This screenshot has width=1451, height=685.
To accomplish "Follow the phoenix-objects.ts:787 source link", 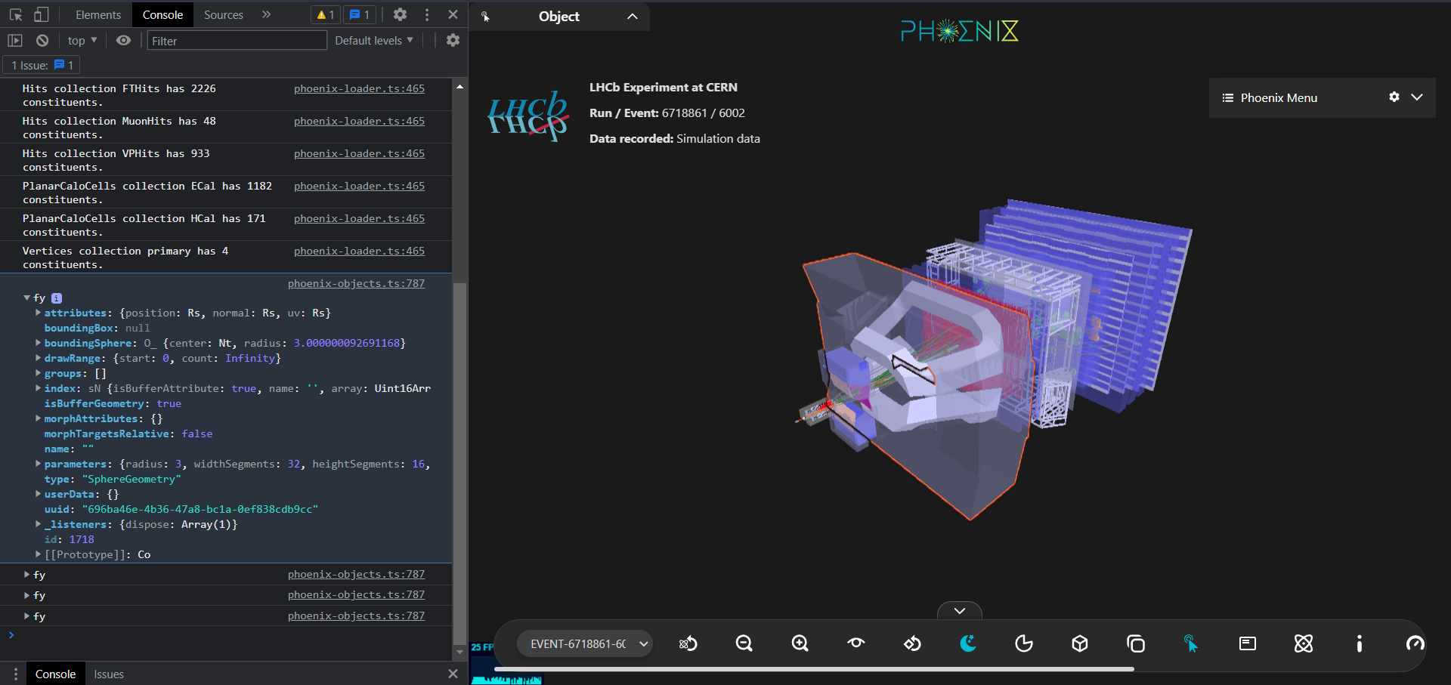I will tap(356, 283).
